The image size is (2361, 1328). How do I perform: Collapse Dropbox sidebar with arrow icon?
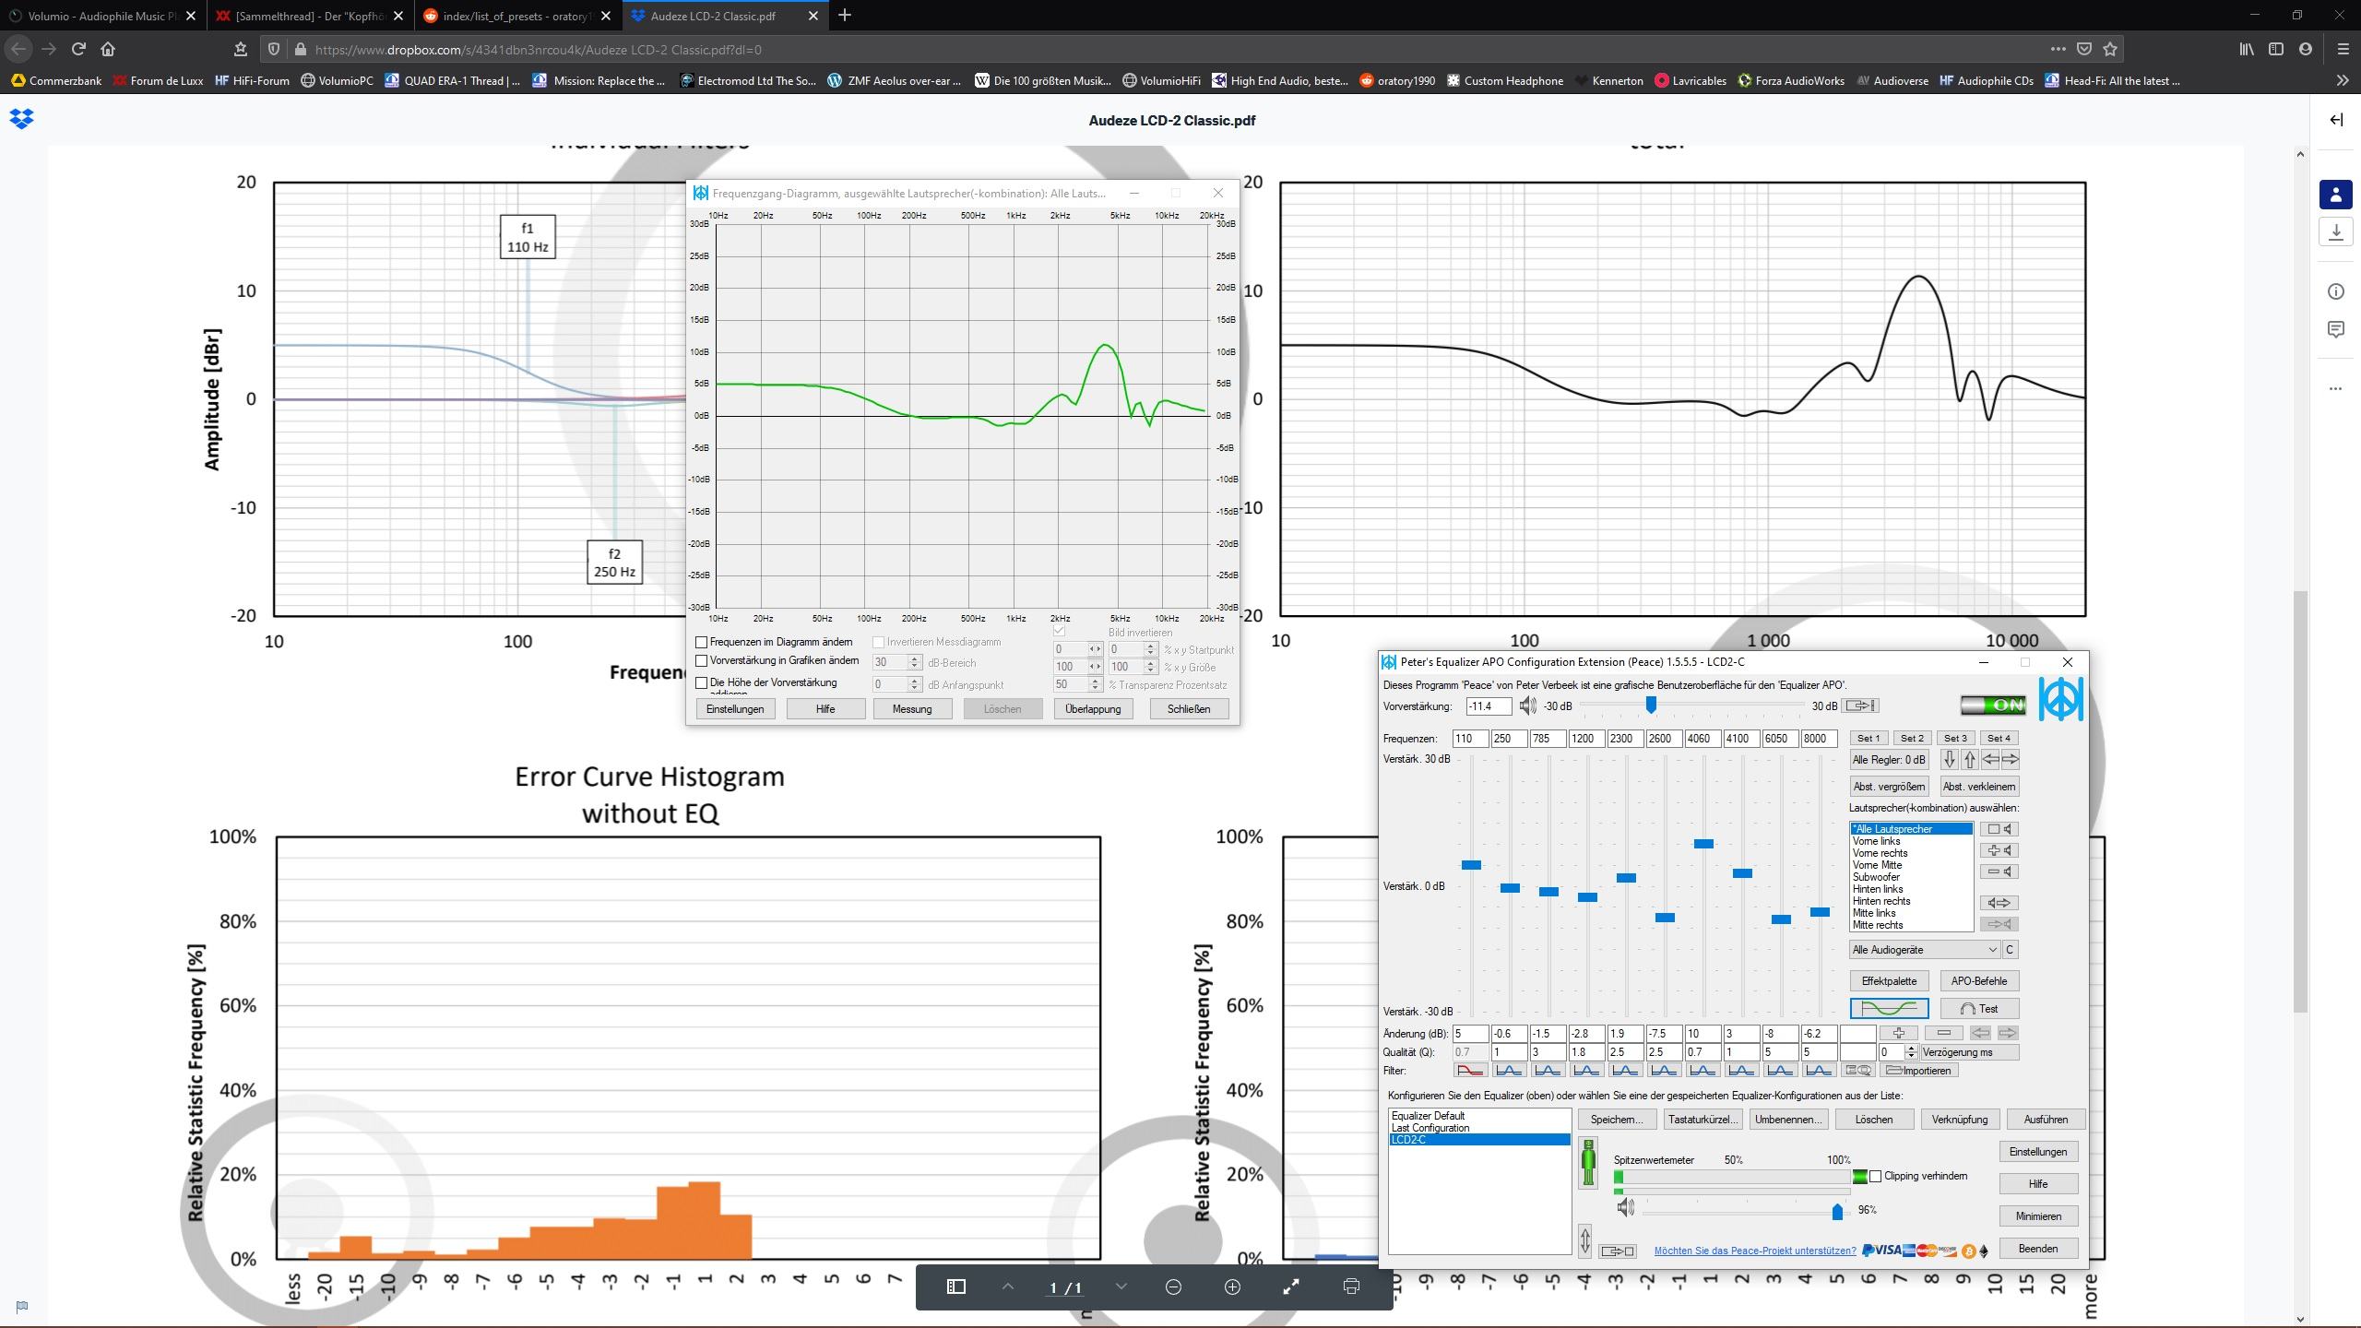pos(2336,120)
